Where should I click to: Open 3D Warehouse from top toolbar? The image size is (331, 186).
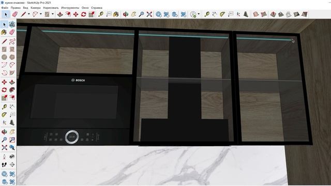(159, 14)
